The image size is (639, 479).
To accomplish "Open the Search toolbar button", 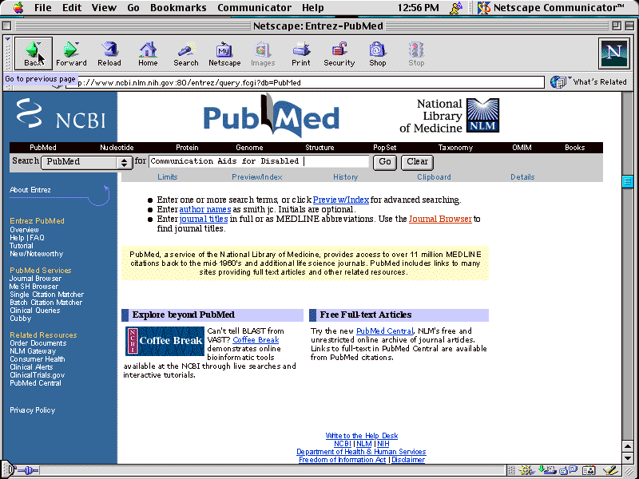I will [186, 53].
